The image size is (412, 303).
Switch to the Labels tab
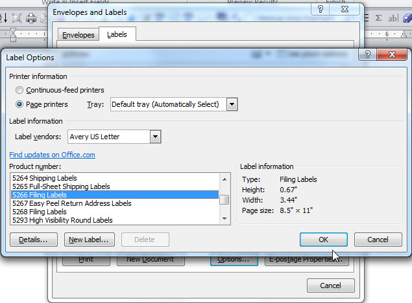point(117,34)
